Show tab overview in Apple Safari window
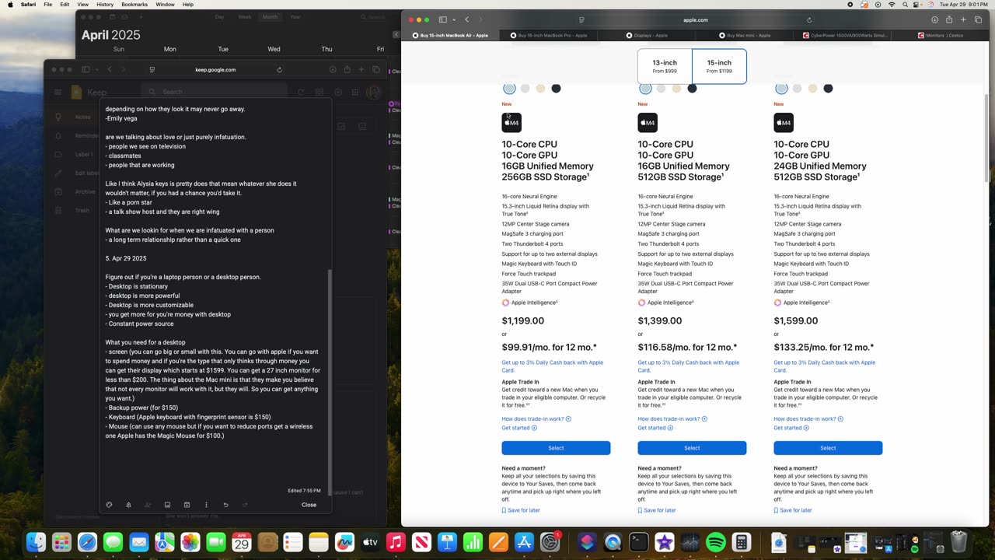This screenshot has height=560, width=995. click(x=978, y=19)
